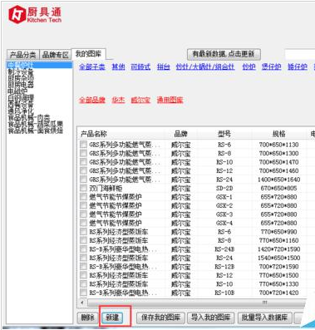The width and height of the screenshot is (315, 330).
Task: Tick the checkbox for RS-B系列 row RS-24B
Action: [x=83, y=249]
